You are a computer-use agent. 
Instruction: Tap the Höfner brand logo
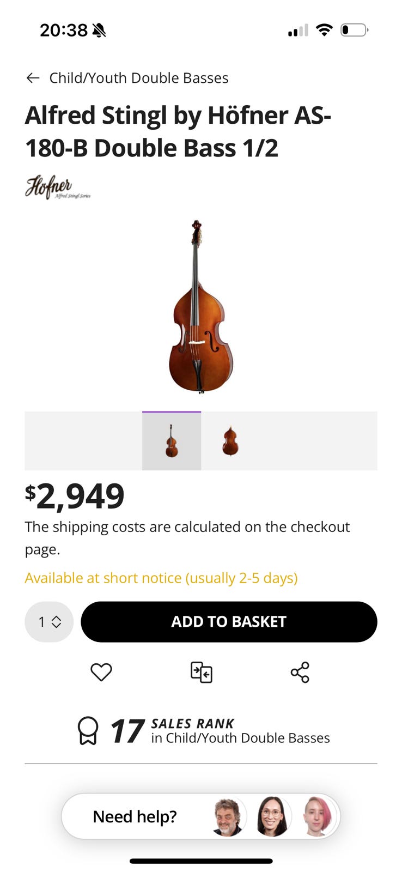[x=57, y=187]
